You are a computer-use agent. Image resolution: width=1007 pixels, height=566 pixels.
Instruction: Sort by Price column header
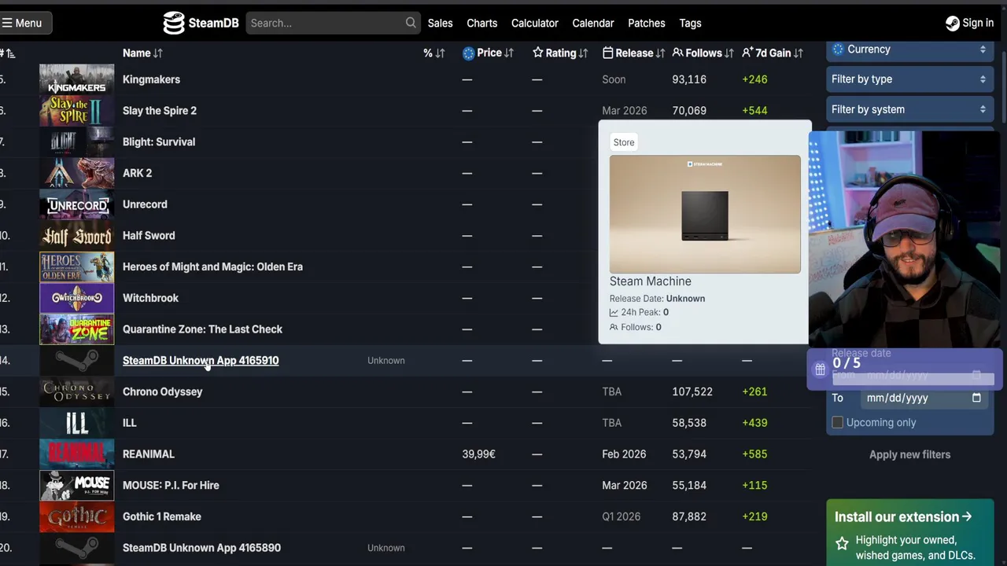click(489, 53)
